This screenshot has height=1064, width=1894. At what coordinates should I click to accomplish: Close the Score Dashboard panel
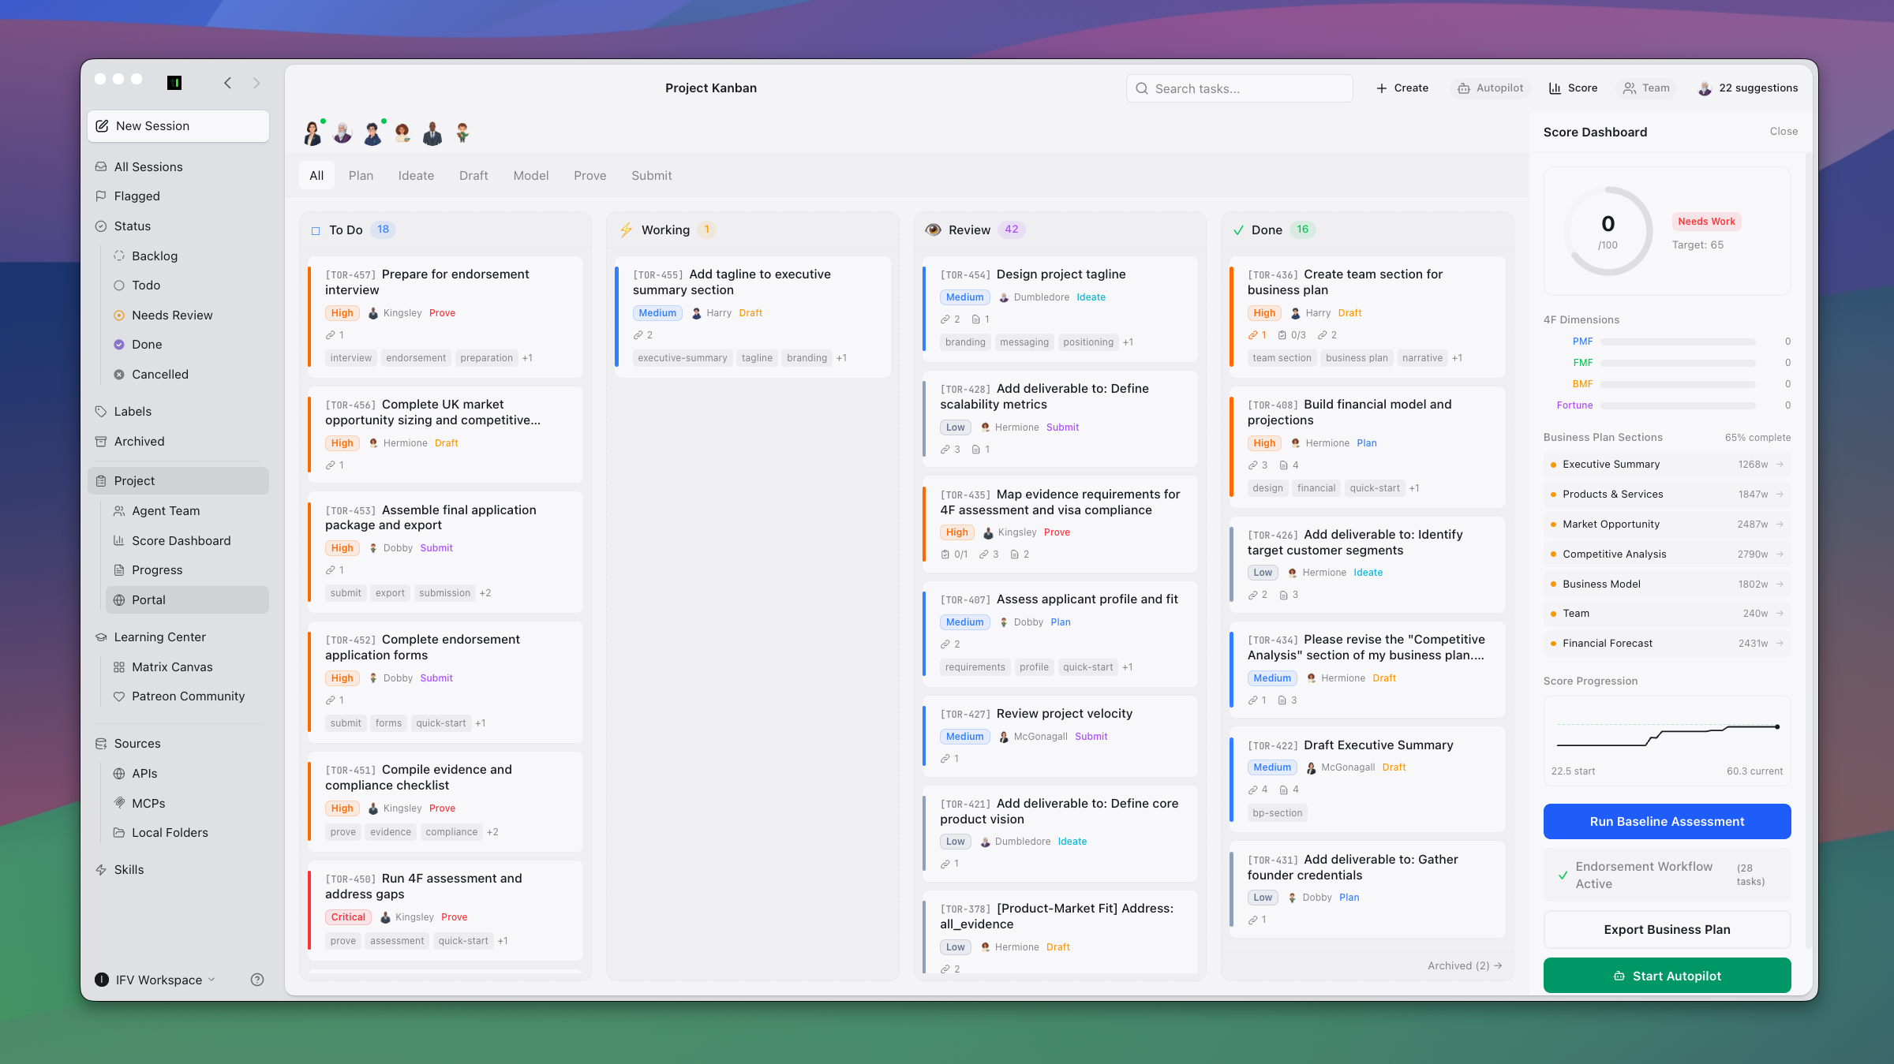[x=1784, y=132]
